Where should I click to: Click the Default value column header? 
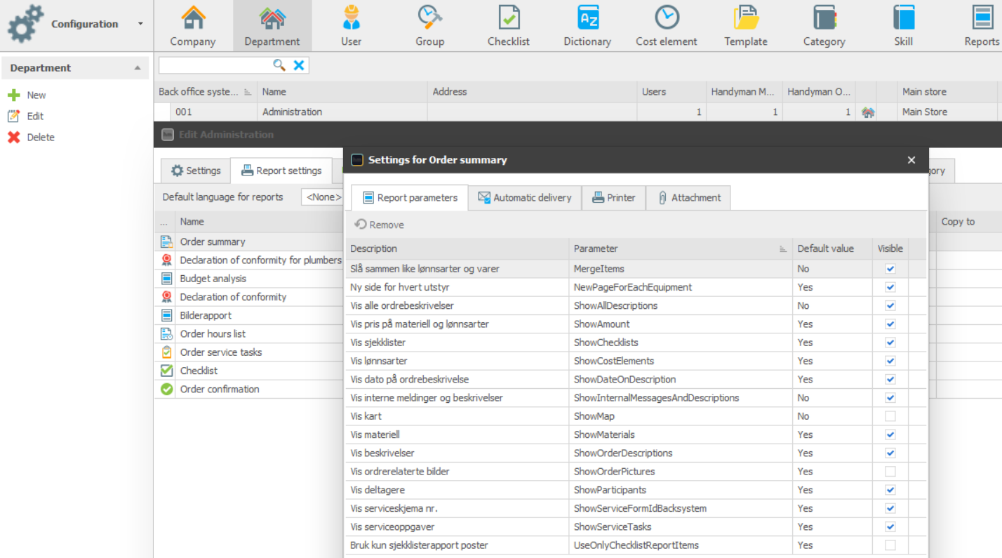[832, 248]
